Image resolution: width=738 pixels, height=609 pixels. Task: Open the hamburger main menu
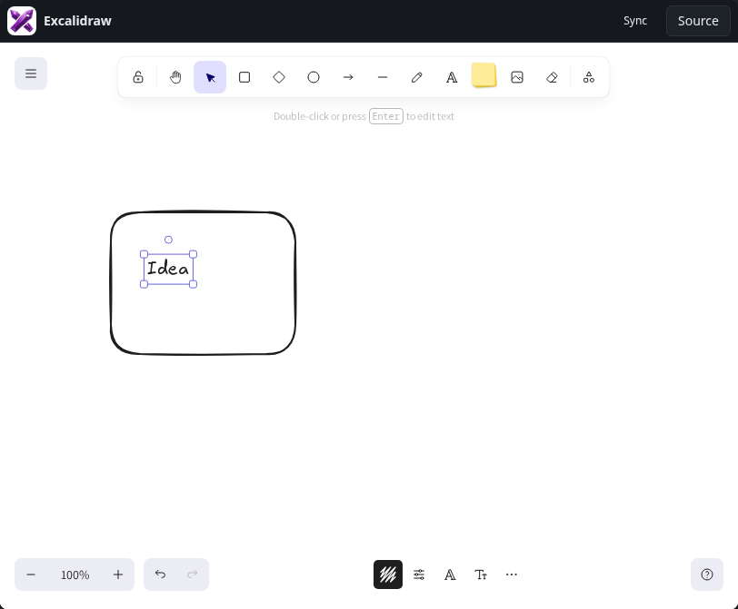point(31,74)
